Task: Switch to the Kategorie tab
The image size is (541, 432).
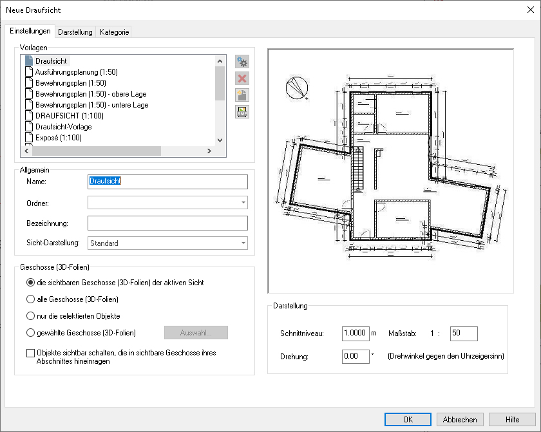Action: click(114, 32)
